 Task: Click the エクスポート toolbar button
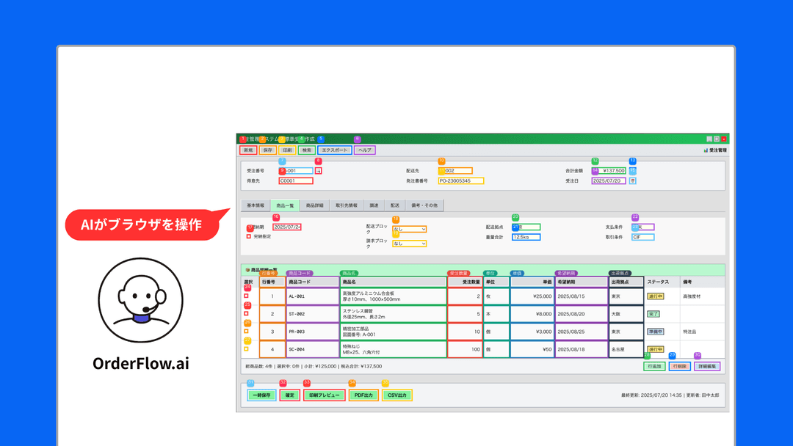click(x=335, y=150)
